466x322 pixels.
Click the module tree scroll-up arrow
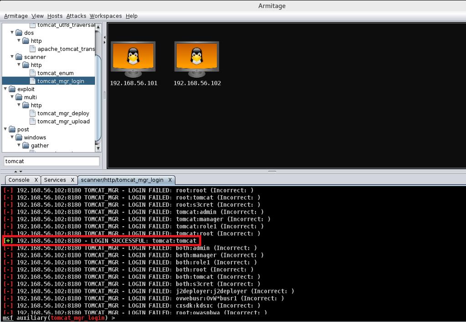(x=98, y=27)
